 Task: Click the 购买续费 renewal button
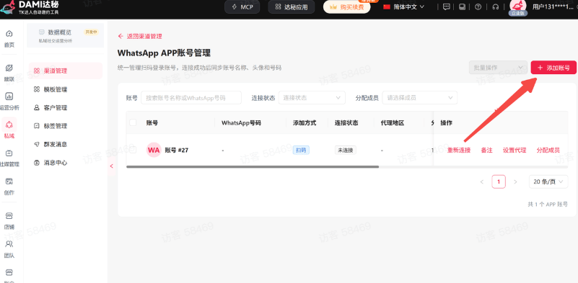pyautogui.click(x=346, y=7)
